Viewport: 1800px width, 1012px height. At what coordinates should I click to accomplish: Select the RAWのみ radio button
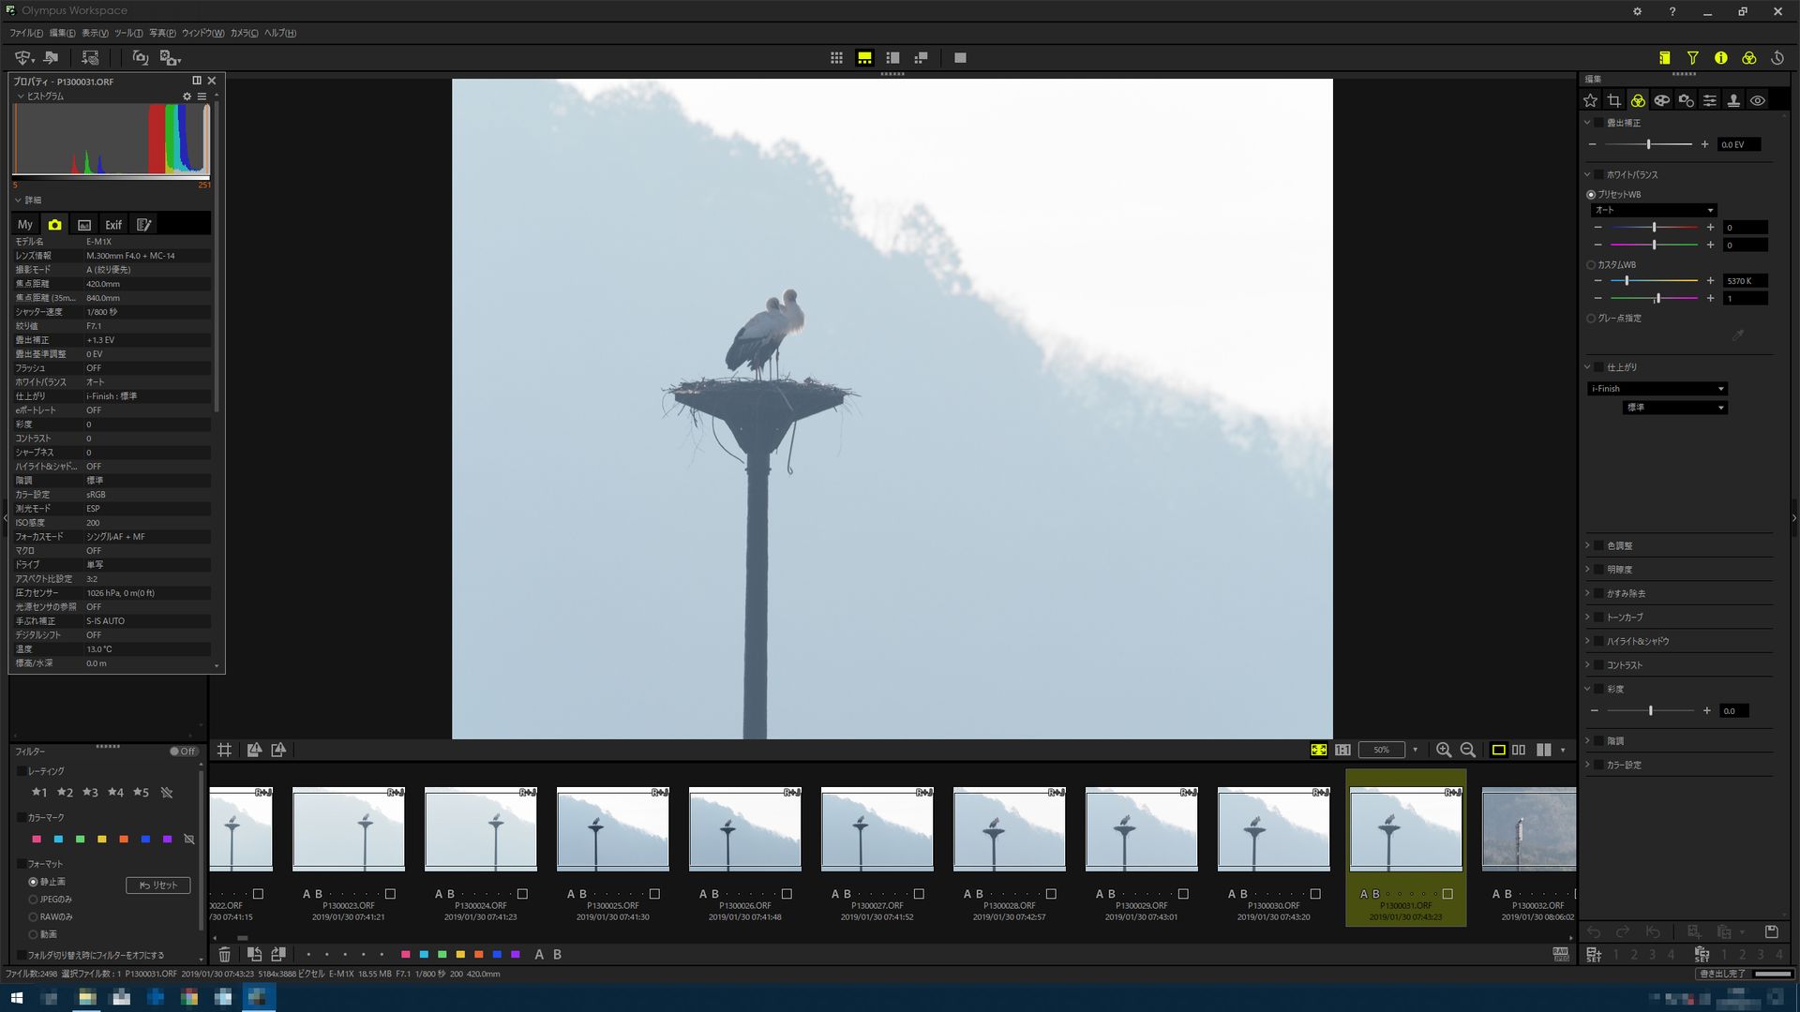click(33, 917)
